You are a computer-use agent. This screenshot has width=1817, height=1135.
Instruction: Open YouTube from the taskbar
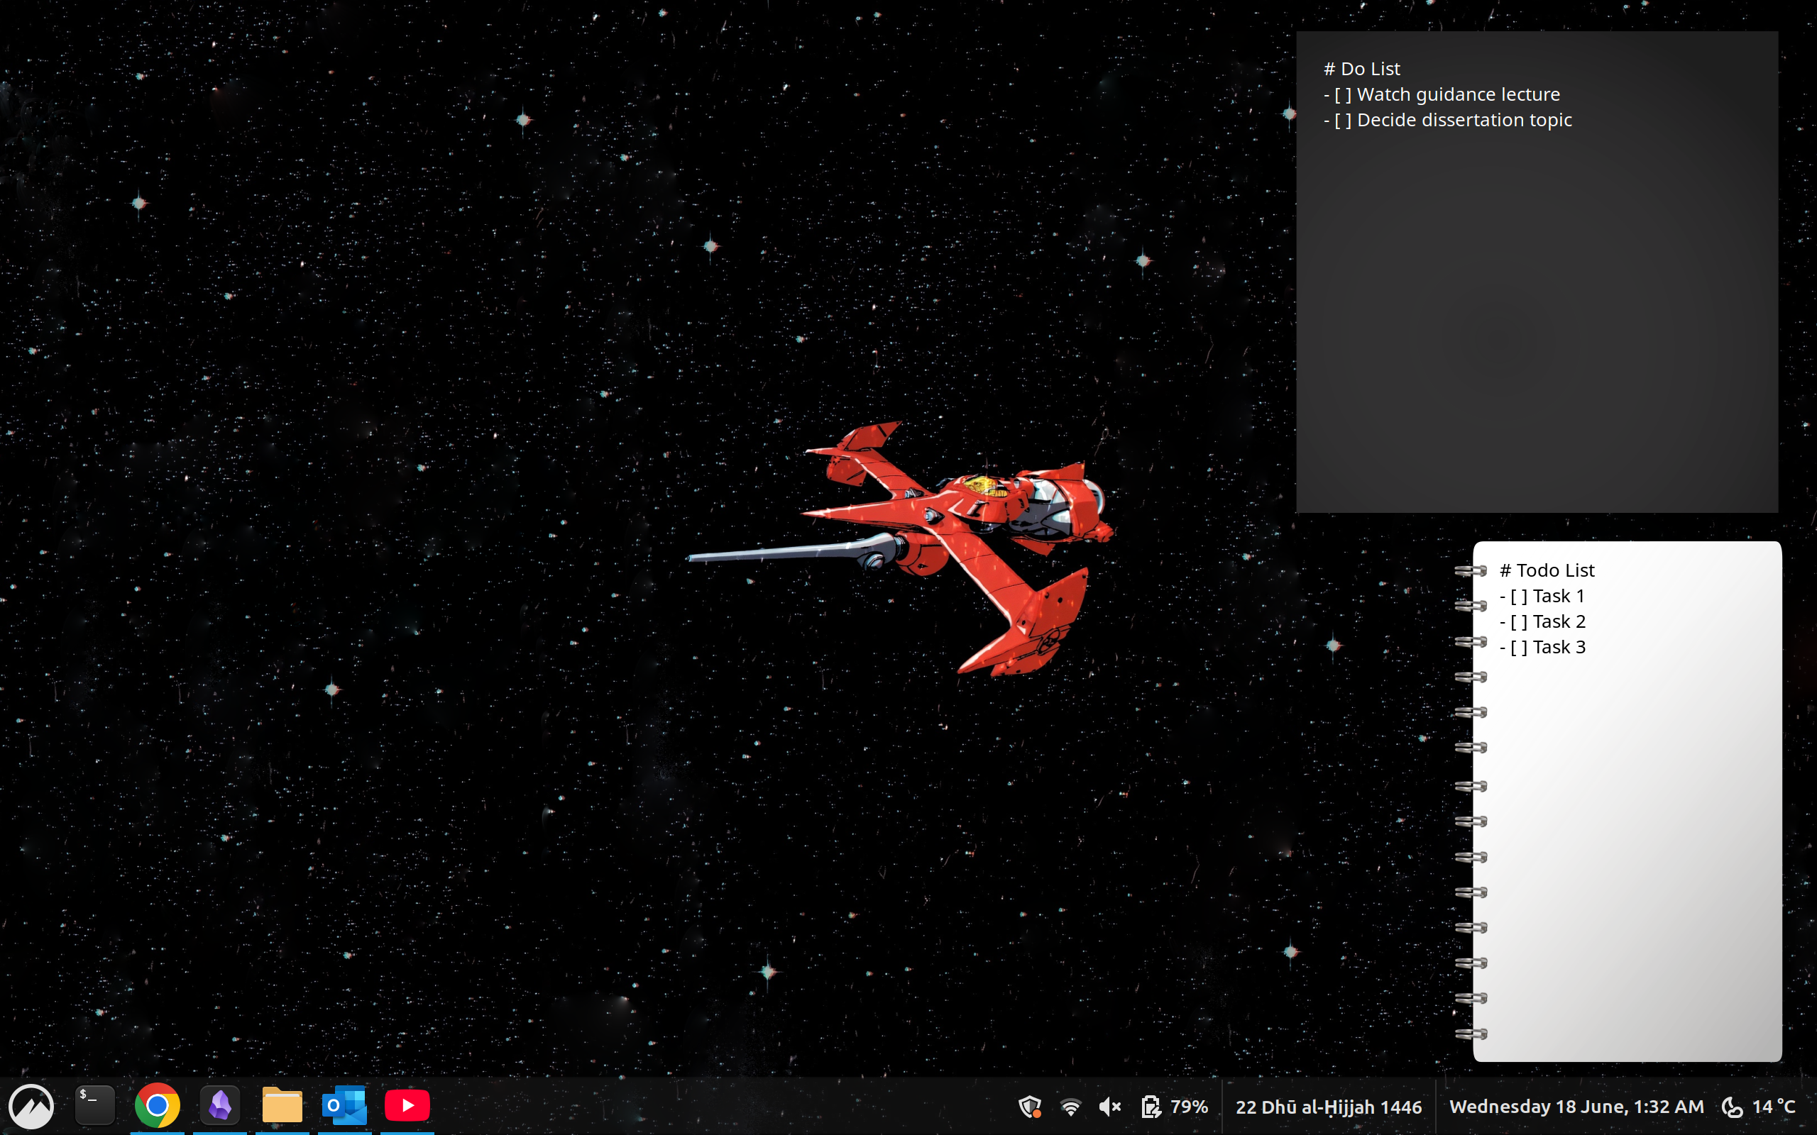[407, 1105]
